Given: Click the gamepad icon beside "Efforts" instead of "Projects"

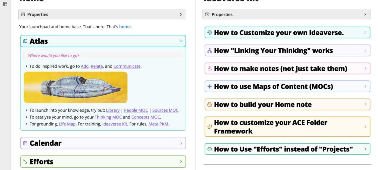Looking at the screenshot, I should point(209,149).
